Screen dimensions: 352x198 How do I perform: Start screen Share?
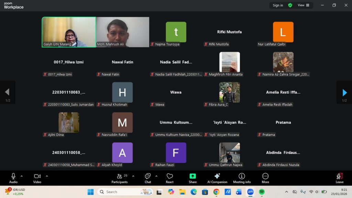192,178
